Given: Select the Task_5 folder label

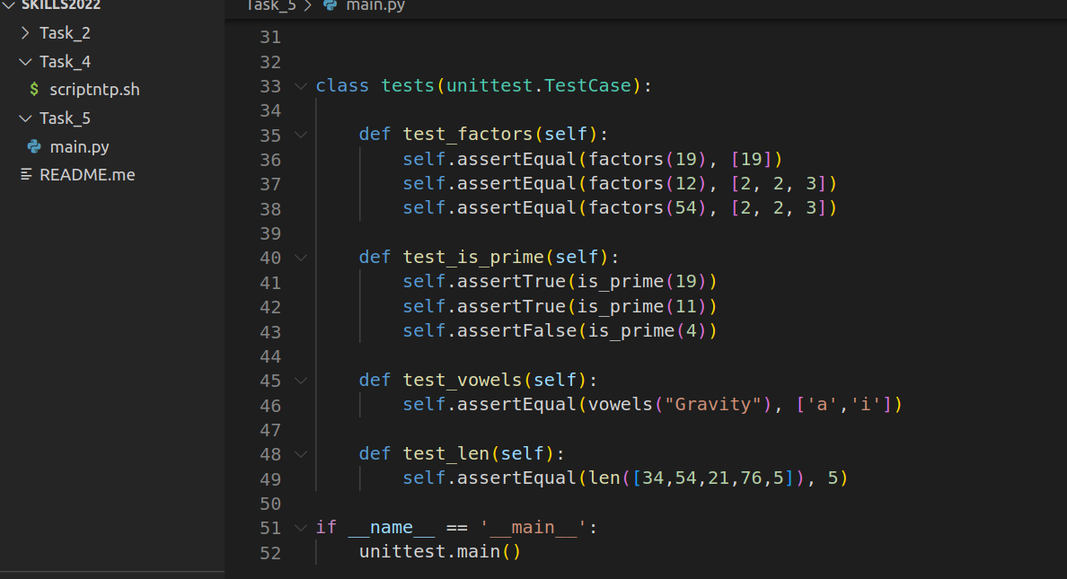Looking at the screenshot, I should [x=65, y=118].
